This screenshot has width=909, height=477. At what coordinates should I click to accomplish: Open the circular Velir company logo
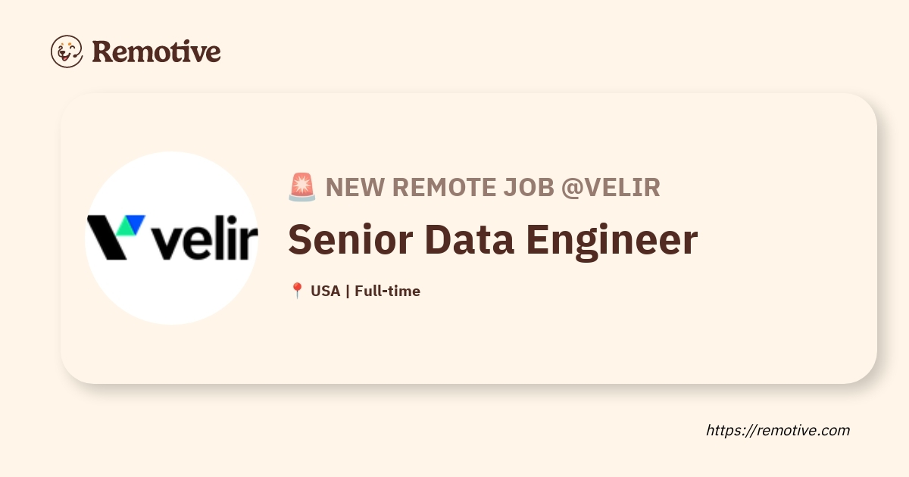click(x=172, y=288)
